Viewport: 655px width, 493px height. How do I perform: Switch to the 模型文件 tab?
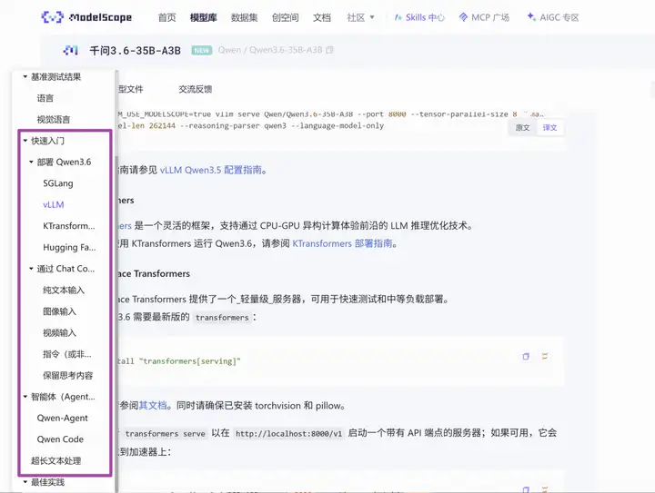(130, 89)
